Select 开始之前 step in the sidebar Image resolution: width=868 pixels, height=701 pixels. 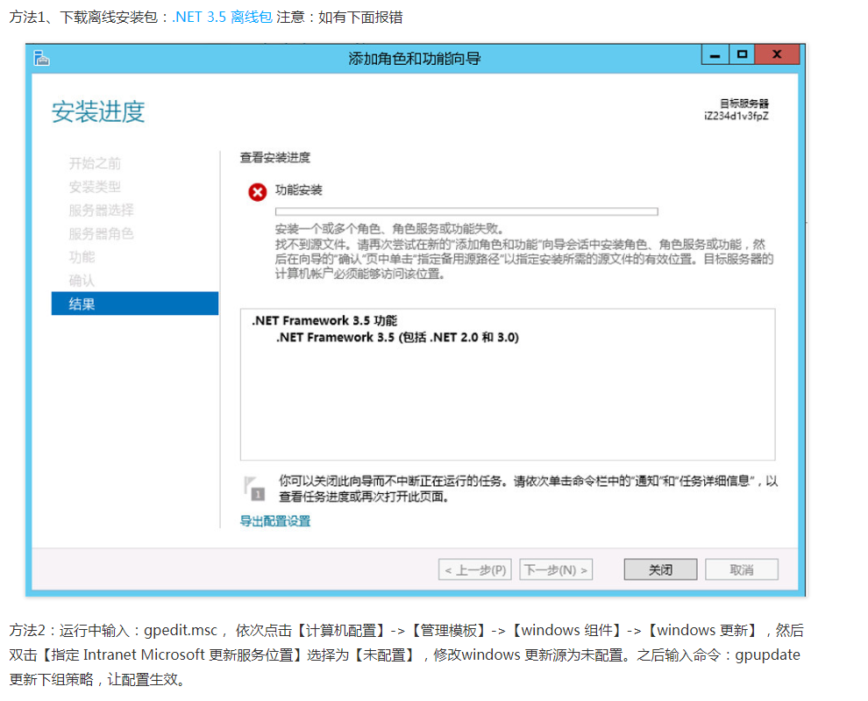point(95,163)
